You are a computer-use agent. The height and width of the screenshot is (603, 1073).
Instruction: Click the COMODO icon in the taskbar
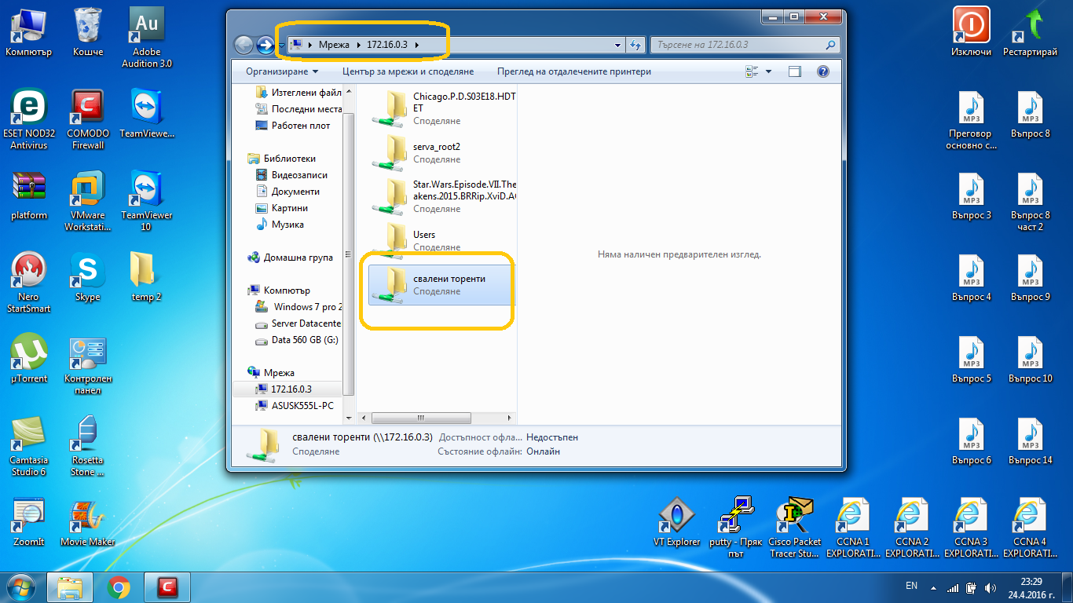tap(167, 587)
